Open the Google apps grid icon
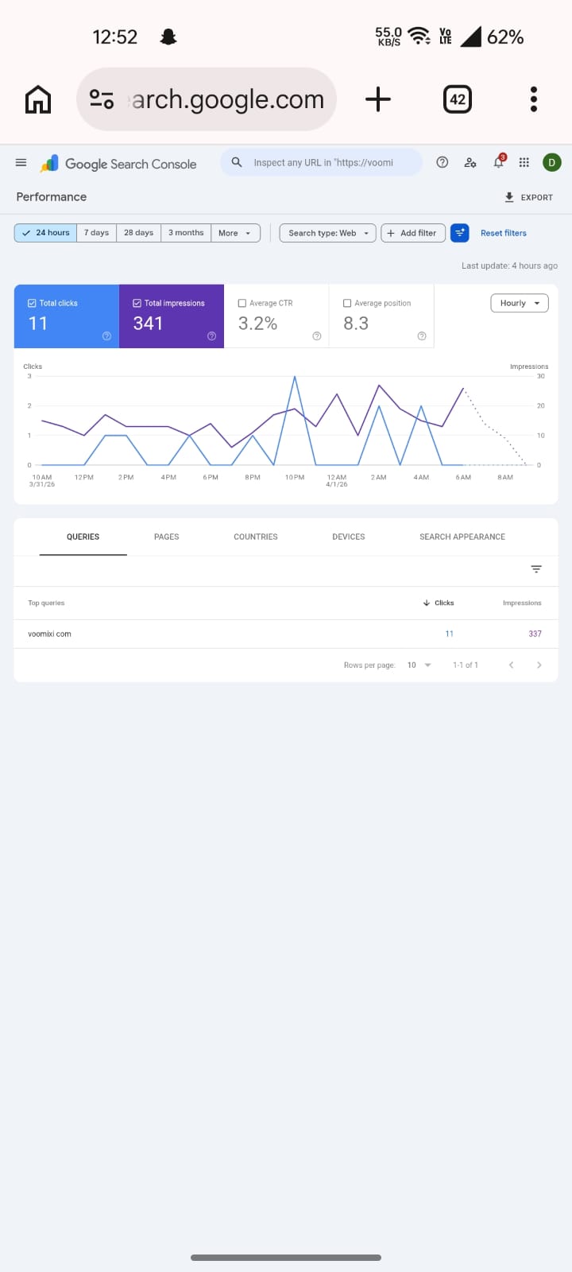The height and width of the screenshot is (1272, 572). point(524,162)
